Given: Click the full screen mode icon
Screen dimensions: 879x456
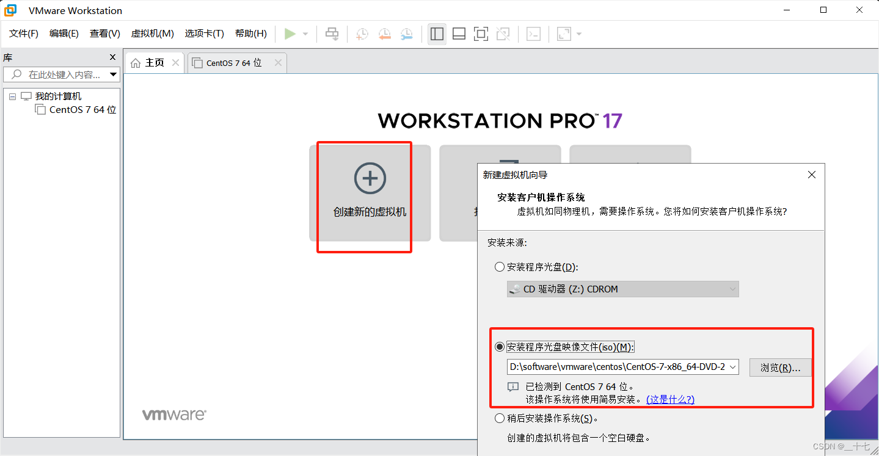Looking at the screenshot, I should pyautogui.click(x=481, y=34).
